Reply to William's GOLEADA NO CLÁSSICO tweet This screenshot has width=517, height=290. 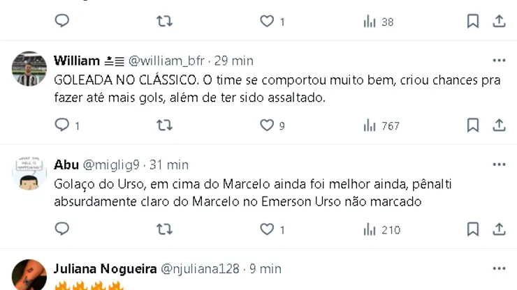pos(62,125)
